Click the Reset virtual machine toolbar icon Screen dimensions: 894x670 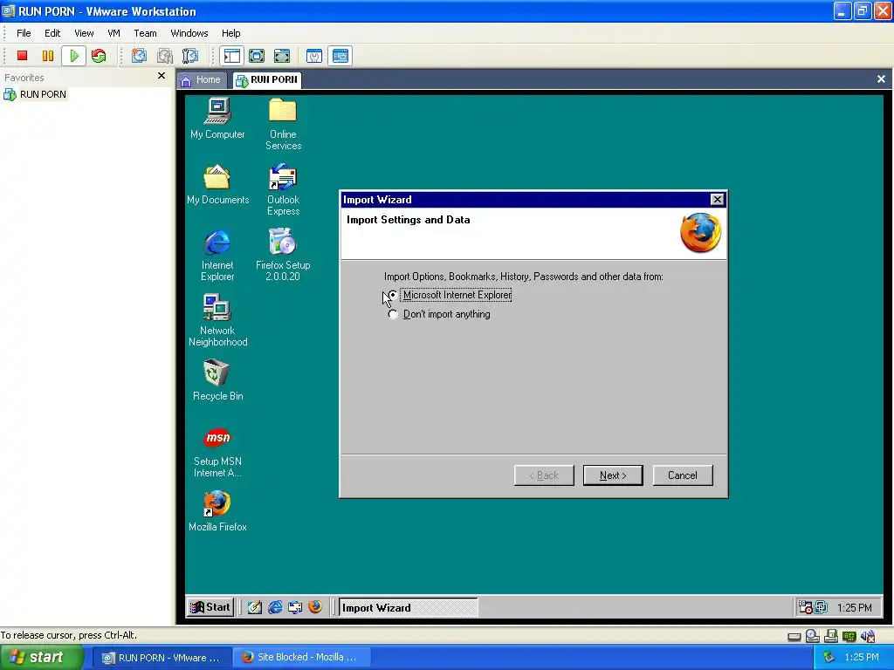[99, 56]
